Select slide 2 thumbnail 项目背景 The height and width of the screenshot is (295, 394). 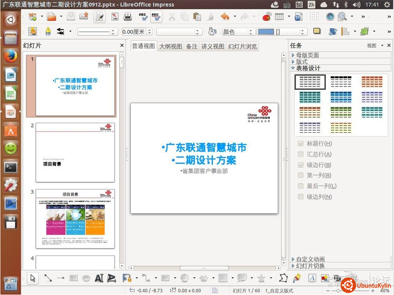[75, 153]
